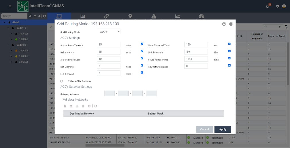
Task: Open the settings gear in top bar
Action: pyautogui.click(x=277, y=6)
